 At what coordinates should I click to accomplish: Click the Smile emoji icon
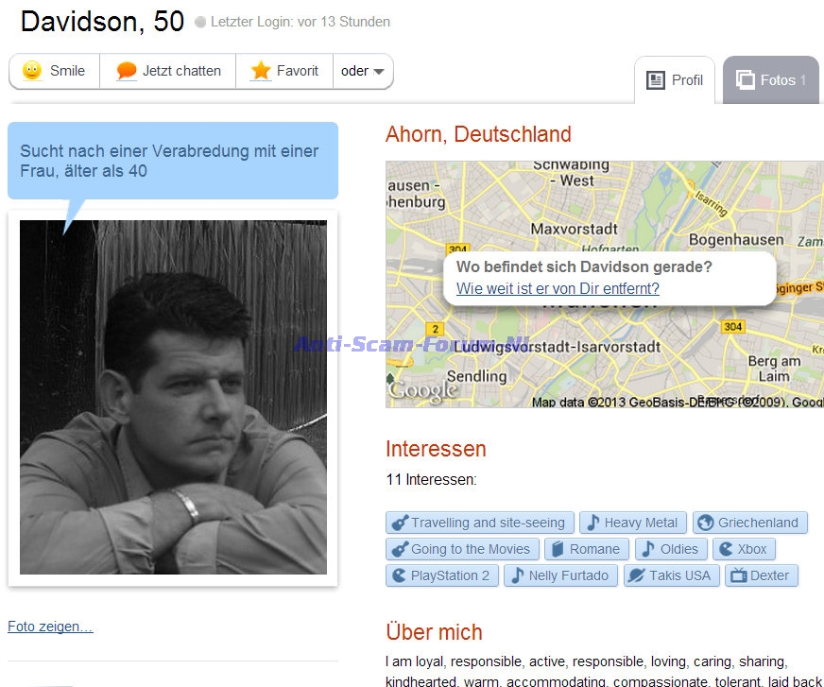tap(32, 71)
